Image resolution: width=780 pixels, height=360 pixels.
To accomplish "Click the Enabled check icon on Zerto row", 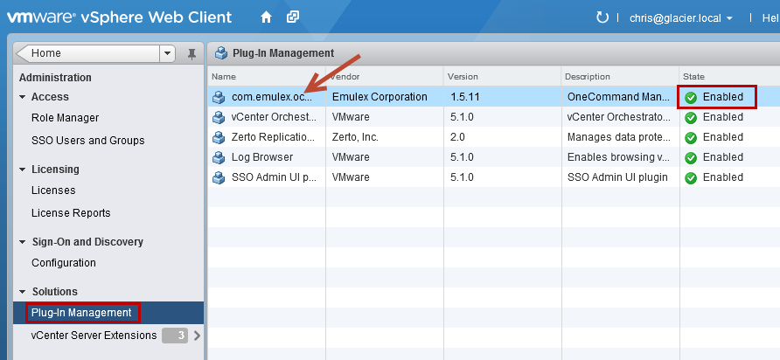I will 691,138.
